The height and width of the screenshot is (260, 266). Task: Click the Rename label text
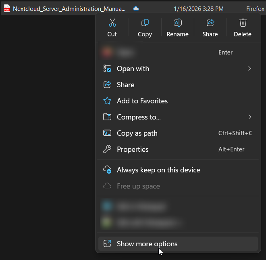(x=177, y=34)
